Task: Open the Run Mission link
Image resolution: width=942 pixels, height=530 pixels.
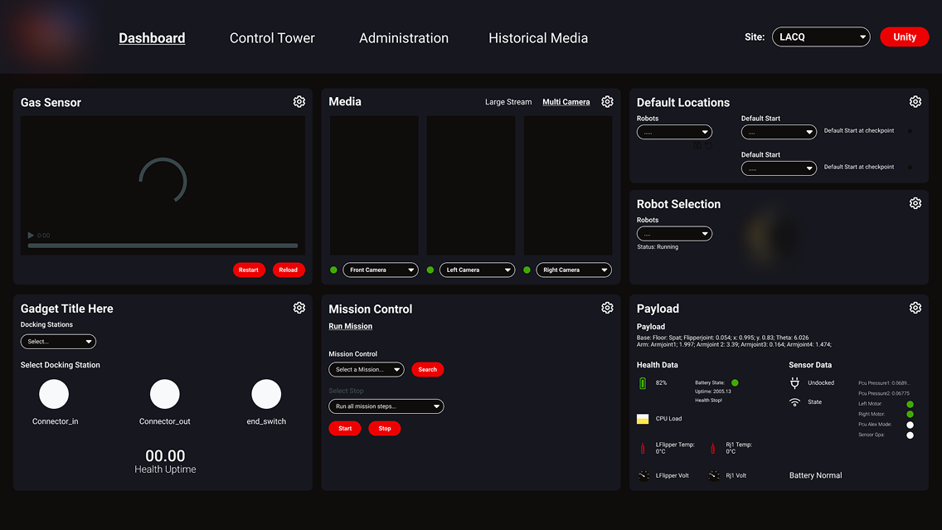Action: [350, 326]
